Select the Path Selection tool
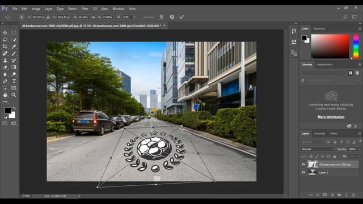 5,88
